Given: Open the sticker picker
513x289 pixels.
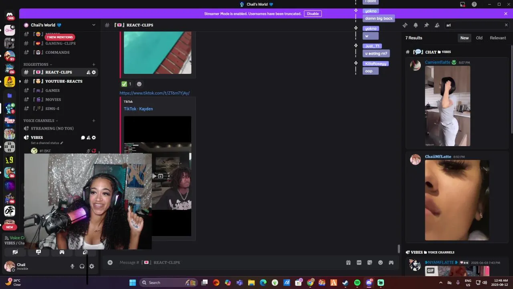Looking at the screenshot, I should pyautogui.click(x=370, y=263).
